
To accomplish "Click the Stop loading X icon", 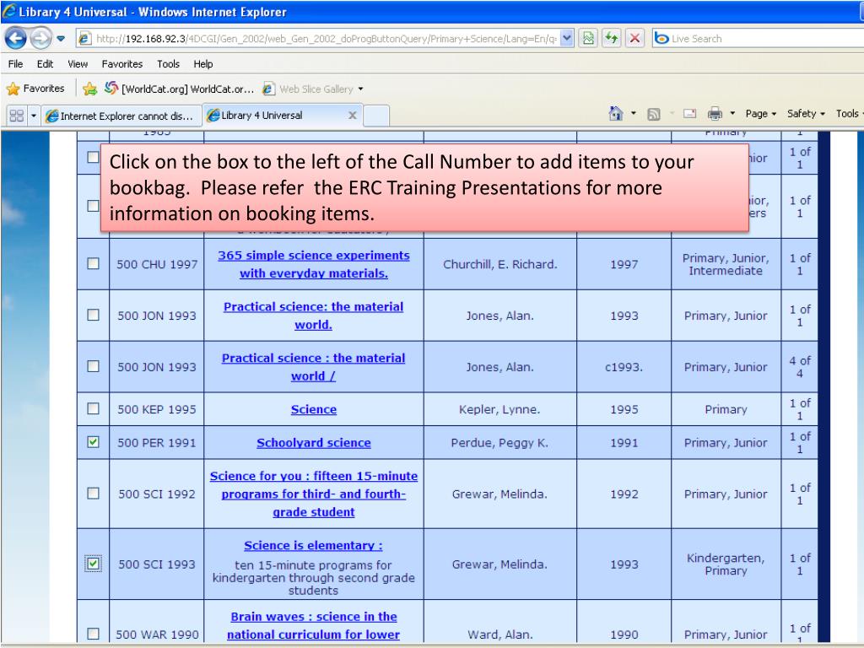I will (x=634, y=39).
